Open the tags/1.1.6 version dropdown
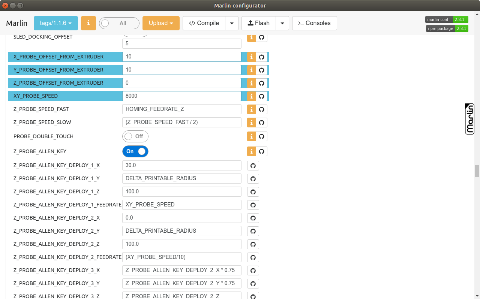 pos(56,23)
